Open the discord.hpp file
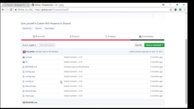Image resolution: width=194 pixels, height=109 pixels. pos(31,91)
